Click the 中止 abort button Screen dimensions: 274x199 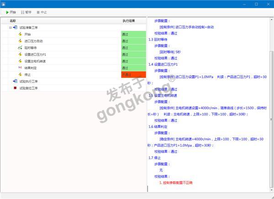pos(41,12)
